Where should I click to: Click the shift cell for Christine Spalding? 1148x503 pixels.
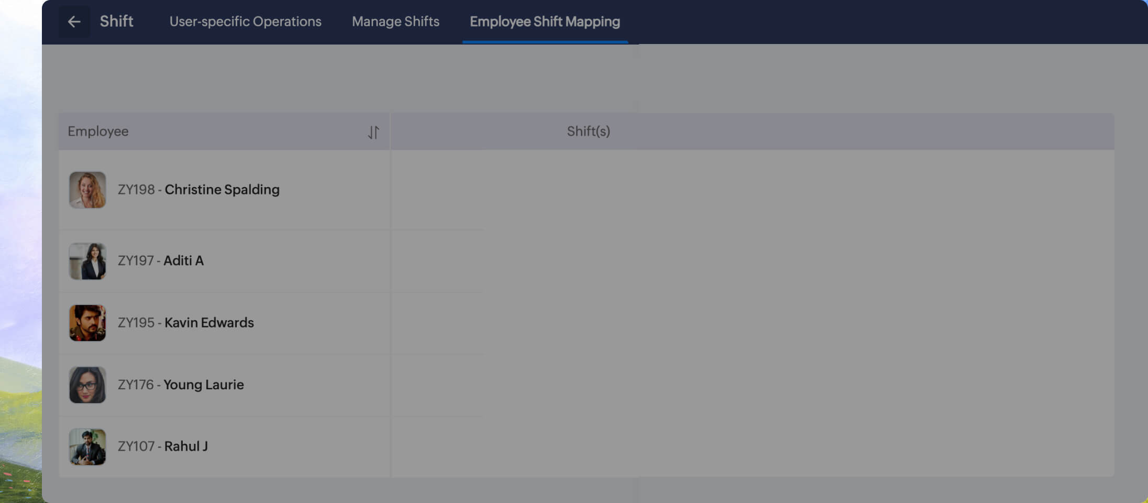tap(752, 190)
